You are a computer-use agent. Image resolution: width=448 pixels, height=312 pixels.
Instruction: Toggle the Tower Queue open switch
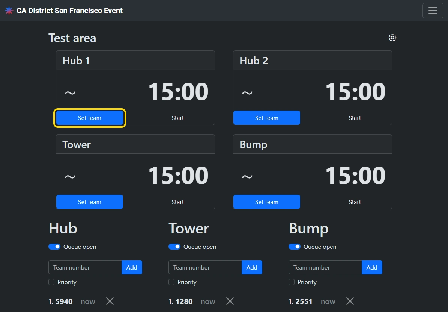pyautogui.click(x=174, y=247)
